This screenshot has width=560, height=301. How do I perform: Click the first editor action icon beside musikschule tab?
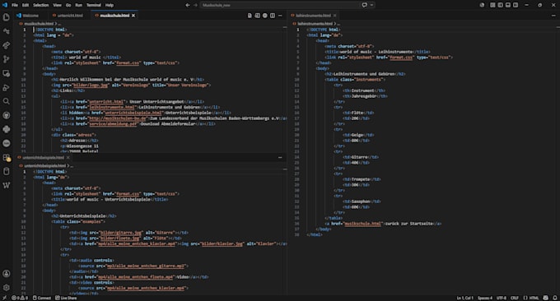(250, 16)
